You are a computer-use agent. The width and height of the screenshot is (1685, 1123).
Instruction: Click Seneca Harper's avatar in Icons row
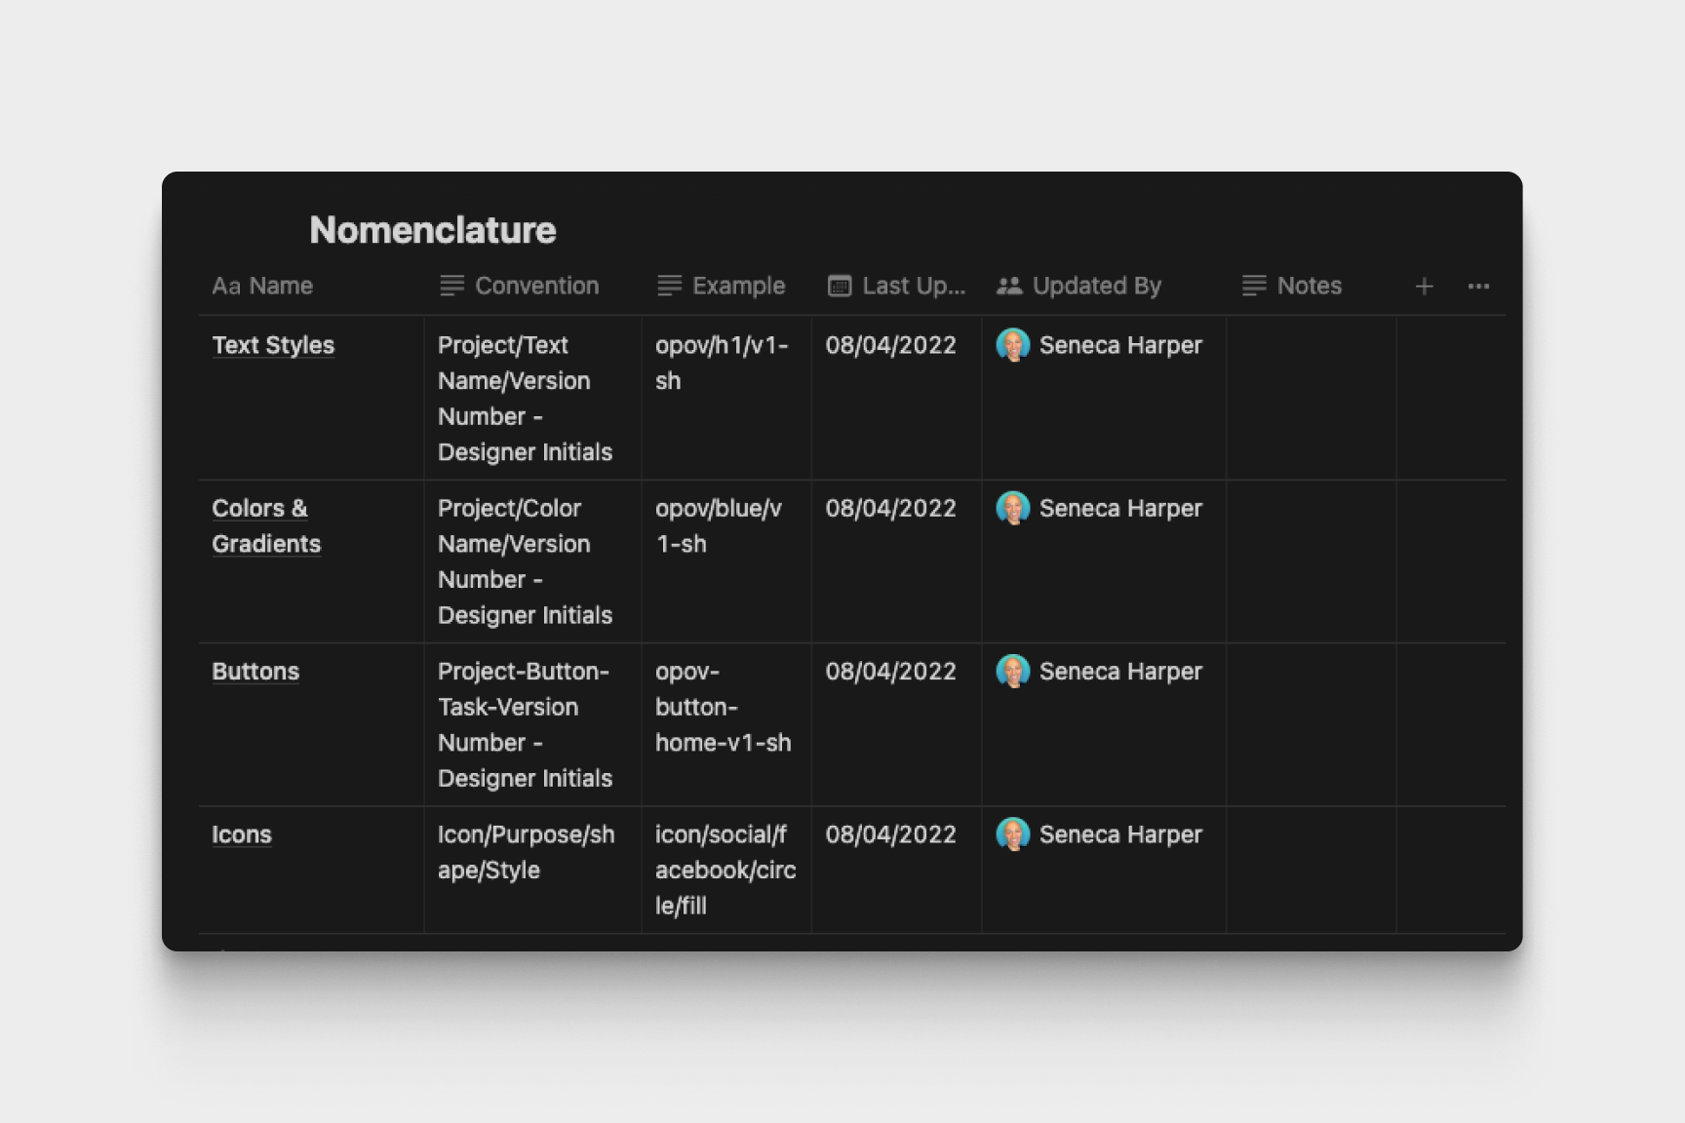pos(1013,834)
